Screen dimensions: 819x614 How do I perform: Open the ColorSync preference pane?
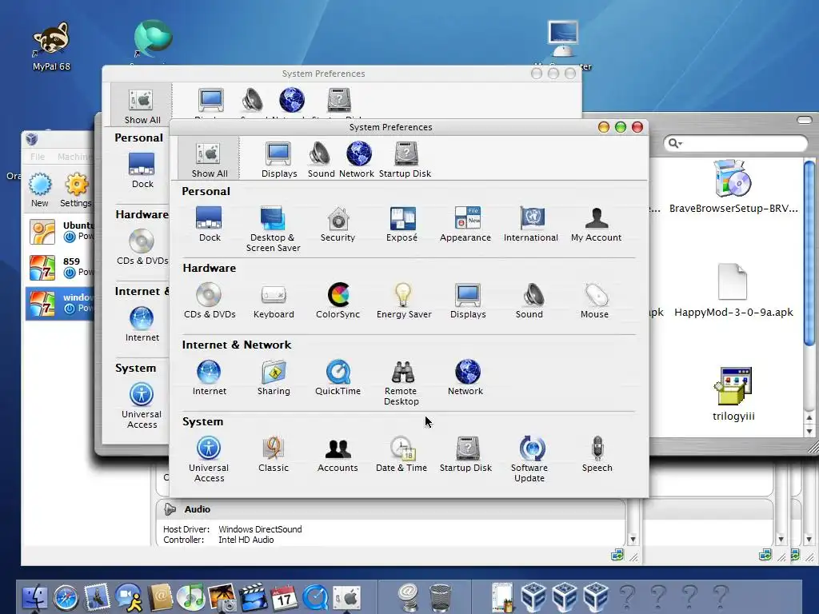[x=338, y=301]
